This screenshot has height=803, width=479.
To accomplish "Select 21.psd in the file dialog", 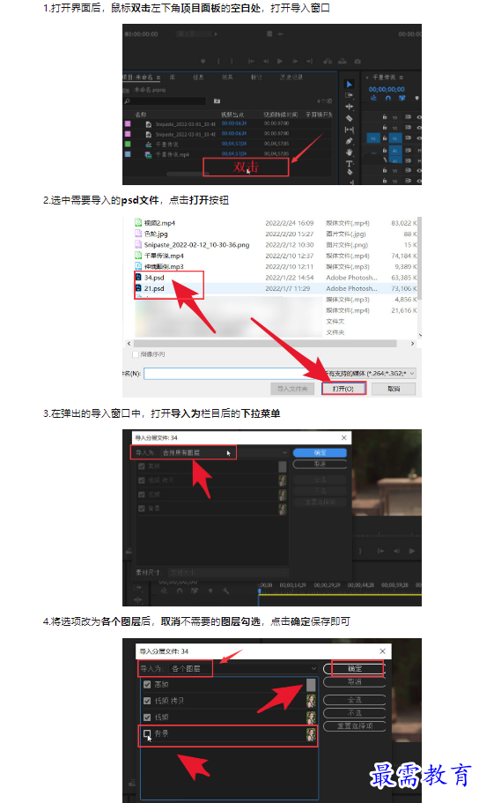I will pos(154,289).
